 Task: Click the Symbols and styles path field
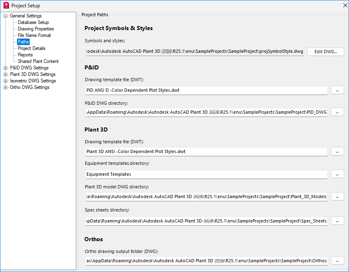coord(195,52)
